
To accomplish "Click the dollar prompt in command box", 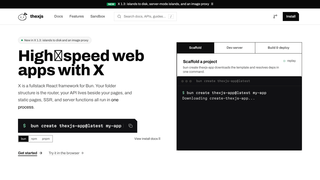I will click(x=24, y=126).
